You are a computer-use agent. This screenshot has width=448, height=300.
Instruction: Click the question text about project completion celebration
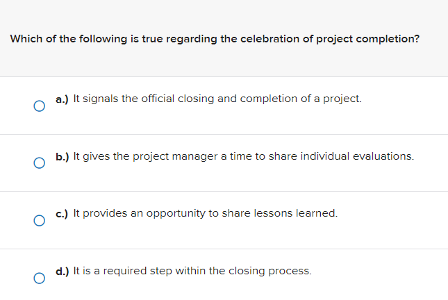click(215, 39)
